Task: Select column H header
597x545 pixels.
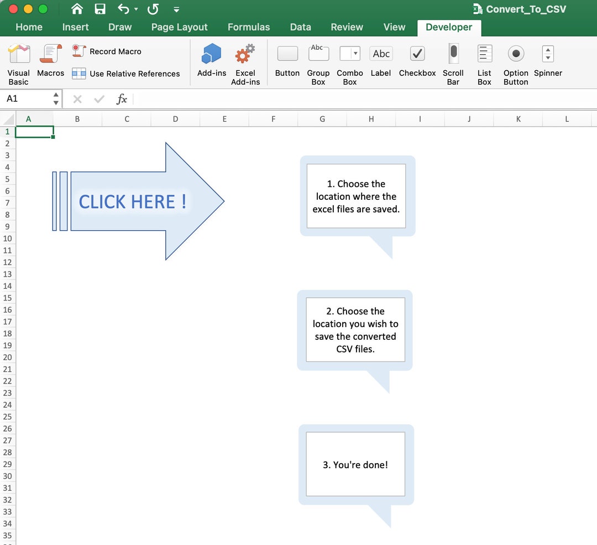Action: click(371, 118)
